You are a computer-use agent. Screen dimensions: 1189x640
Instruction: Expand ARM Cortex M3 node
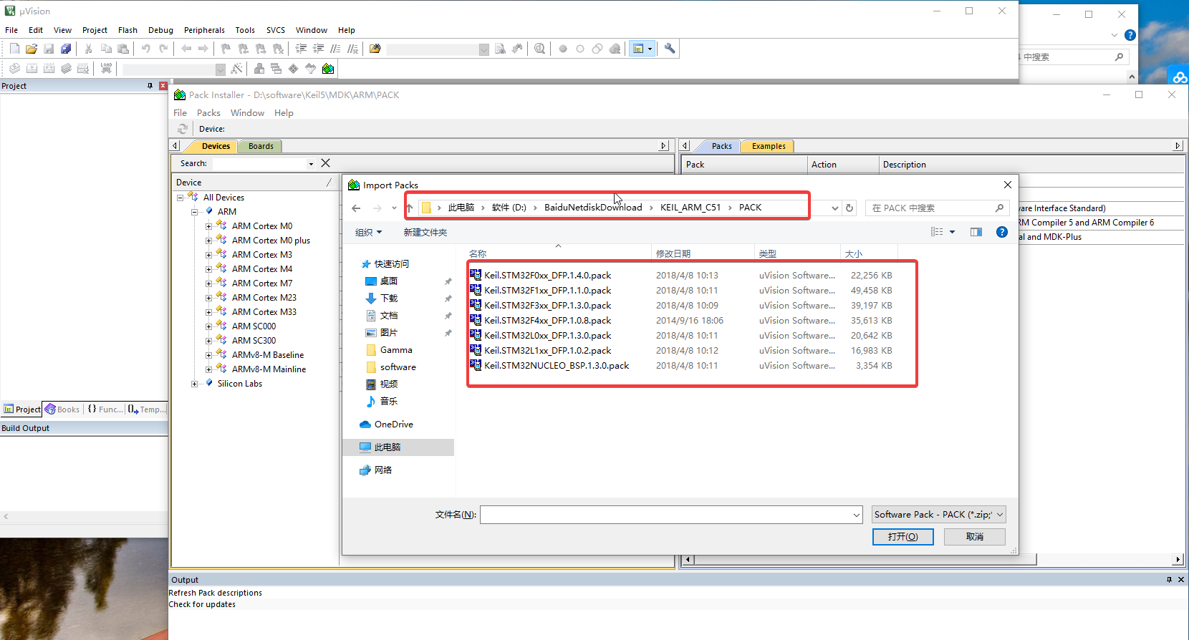(208, 255)
